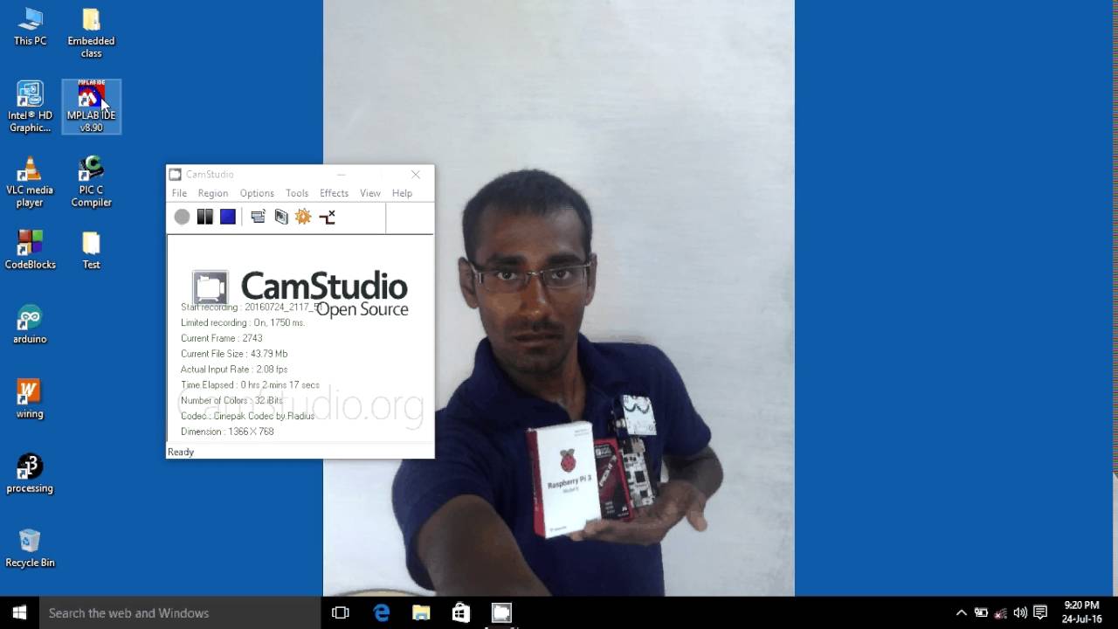Open the Windows Start menu
Viewport: 1118px width, 629px height.
(x=20, y=612)
